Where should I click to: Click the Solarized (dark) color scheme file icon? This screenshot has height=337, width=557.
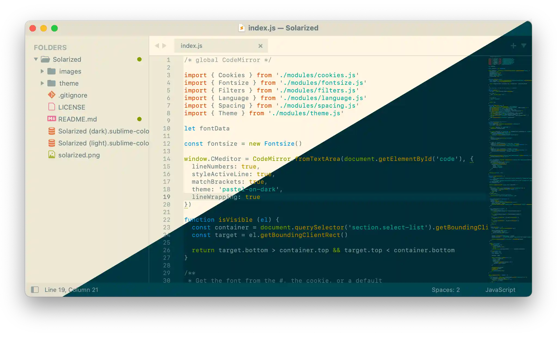pyautogui.click(x=52, y=131)
